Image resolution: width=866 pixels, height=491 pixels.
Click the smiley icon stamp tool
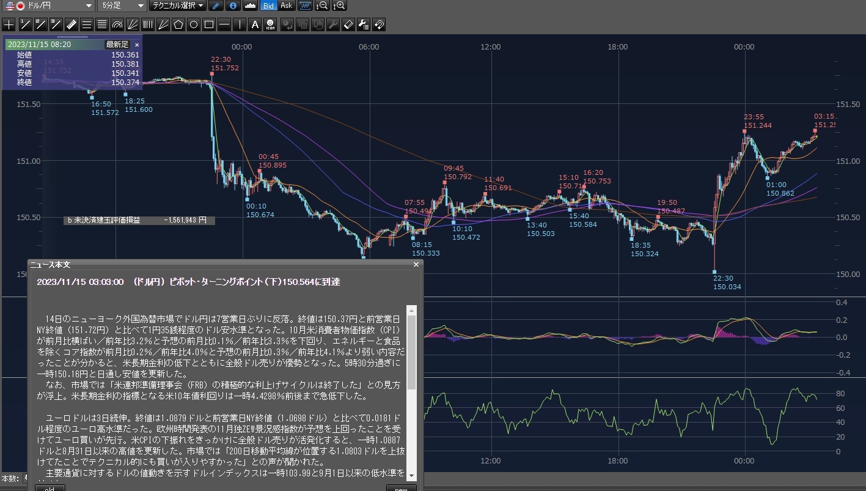271,25
